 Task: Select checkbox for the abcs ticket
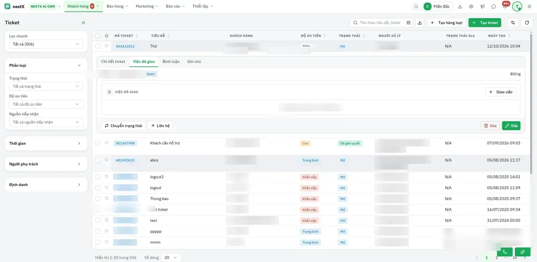tap(98, 160)
